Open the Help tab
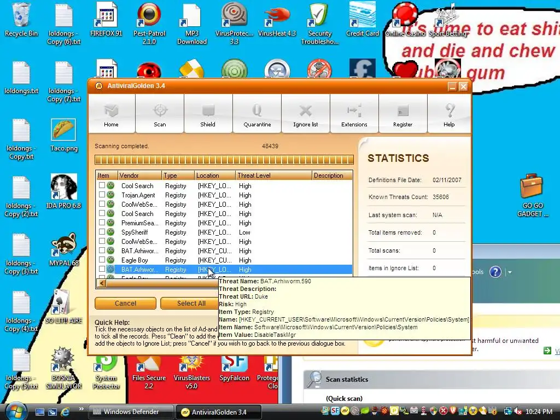The height and width of the screenshot is (420, 560). click(449, 114)
